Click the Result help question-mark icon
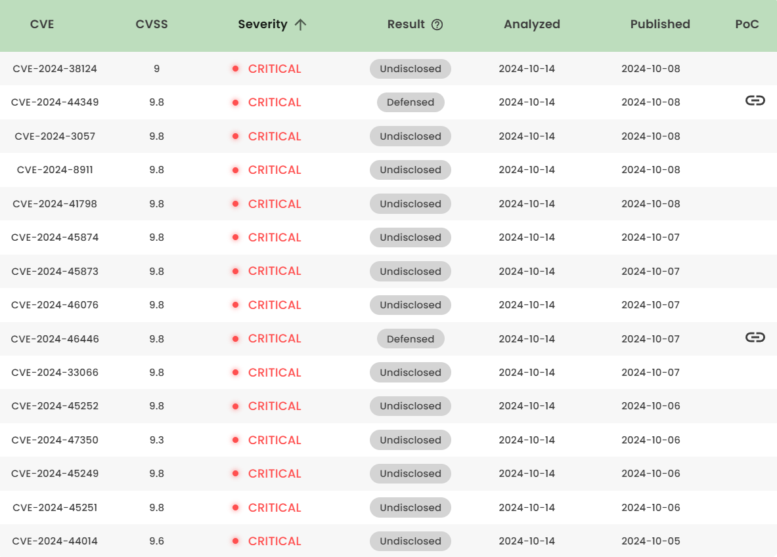The image size is (777, 557). pos(437,25)
